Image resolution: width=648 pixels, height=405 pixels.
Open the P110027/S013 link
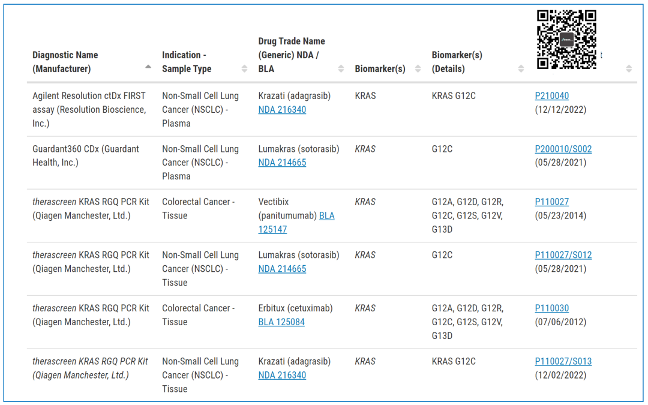pos(563,361)
